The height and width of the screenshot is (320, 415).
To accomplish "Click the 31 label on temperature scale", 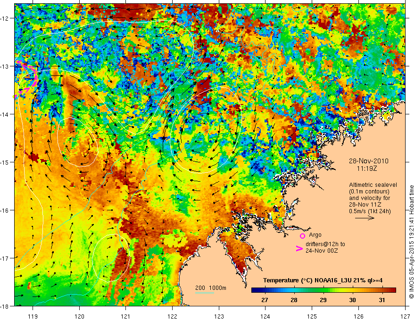I will pyautogui.click(x=382, y=300).
